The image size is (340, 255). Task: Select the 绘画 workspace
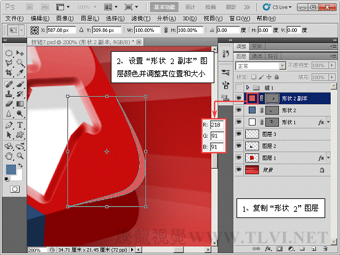[x=210, y=7]
